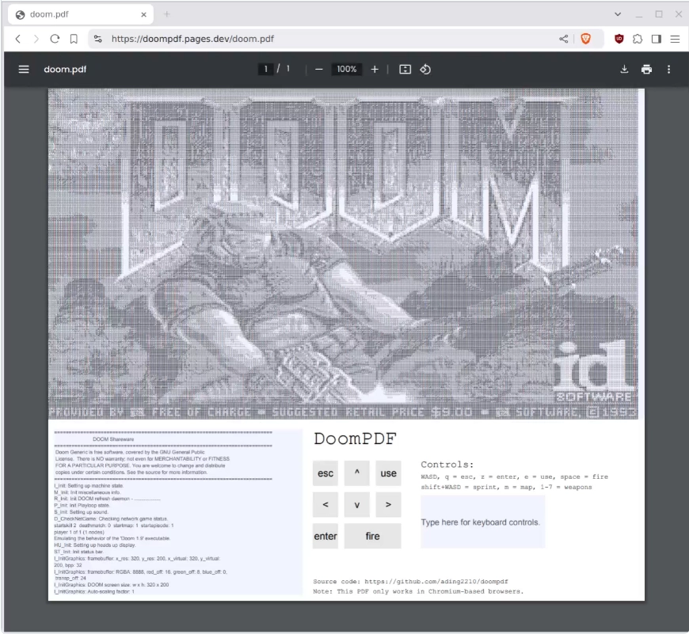
Task: Click the esc game button
Action: point(325,473)
